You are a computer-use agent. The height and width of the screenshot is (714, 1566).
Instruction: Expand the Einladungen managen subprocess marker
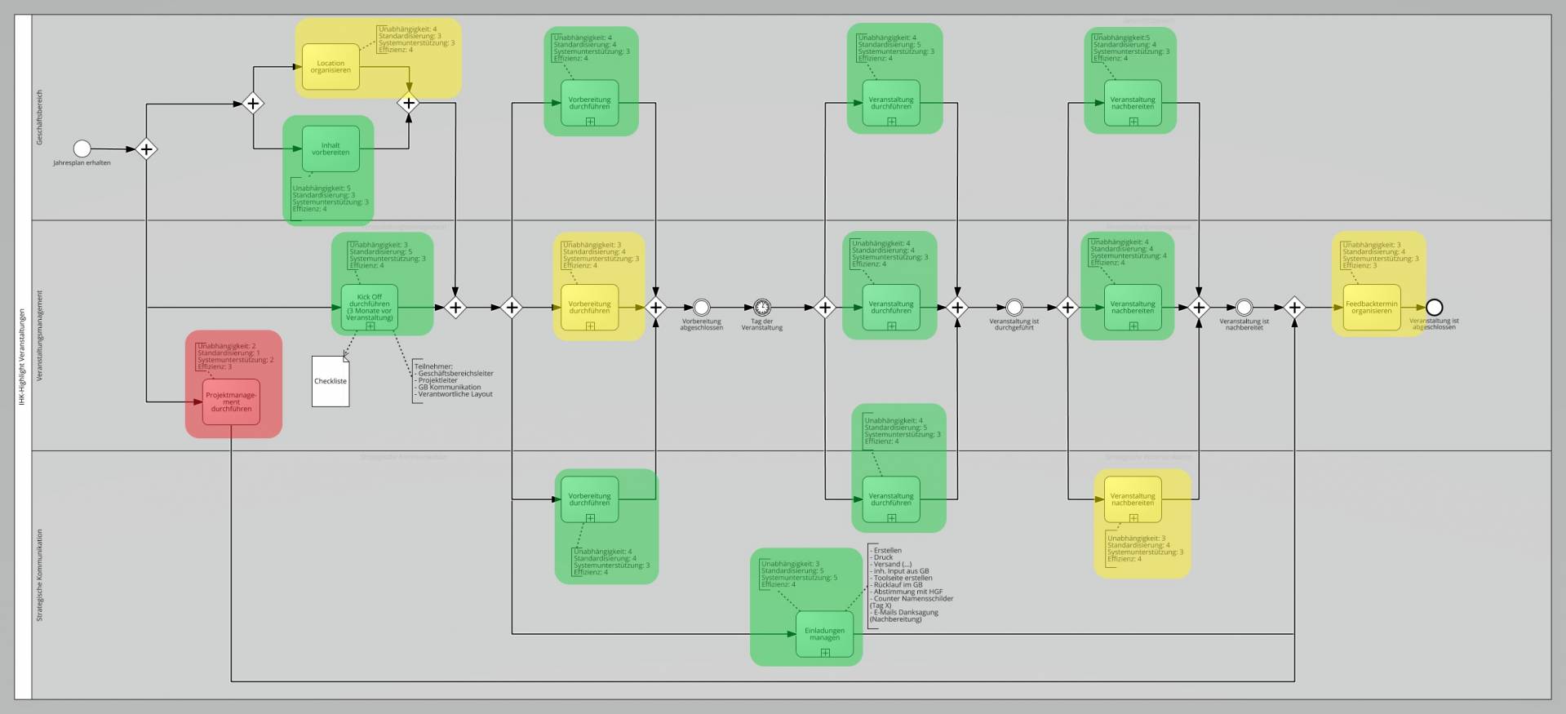point(825,653)
